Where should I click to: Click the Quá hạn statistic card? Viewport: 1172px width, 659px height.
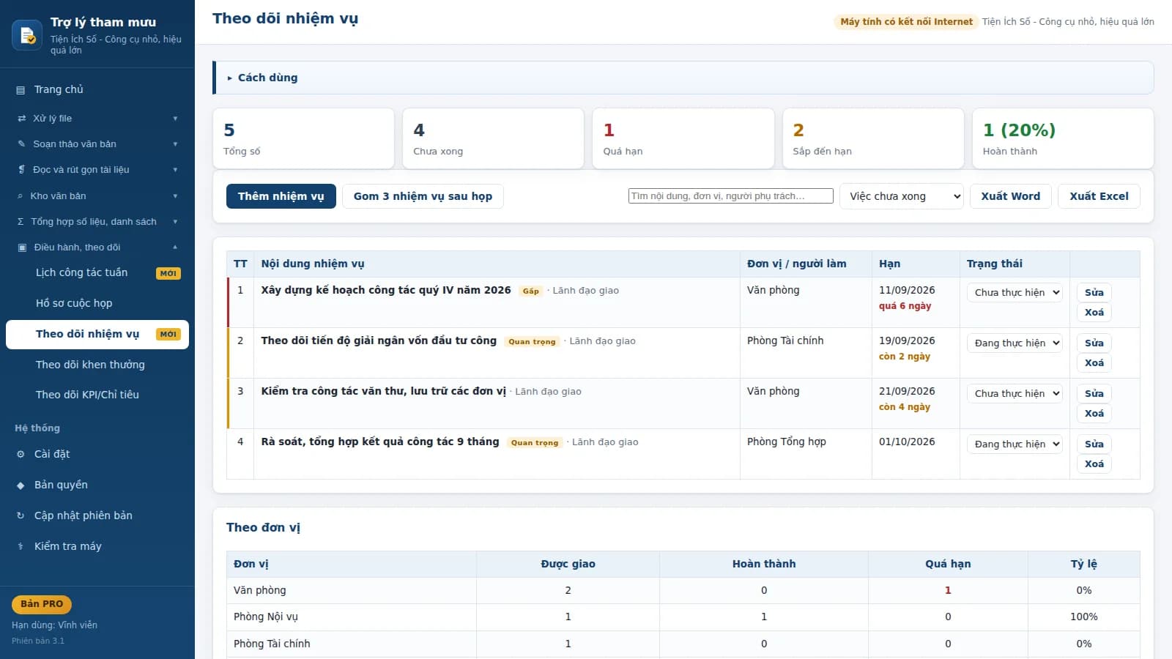683,138
